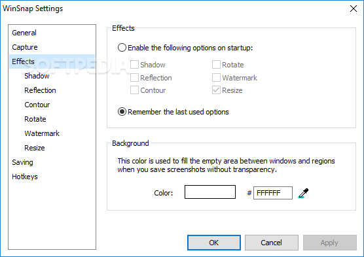This screenshot has width=364, height=257.
Task: Open the Shadow subcategory in sidebar
Action: tap(37, 76)
